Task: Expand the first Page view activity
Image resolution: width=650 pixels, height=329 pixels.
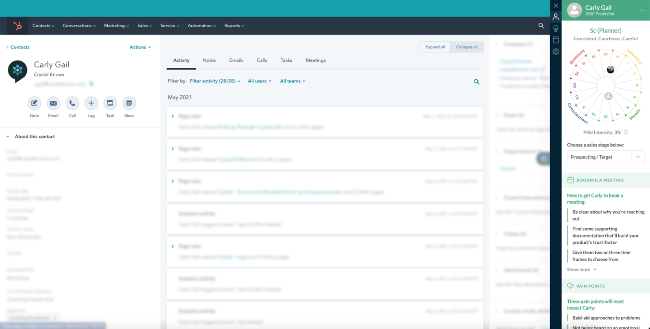Action: [x=173, y=116]
